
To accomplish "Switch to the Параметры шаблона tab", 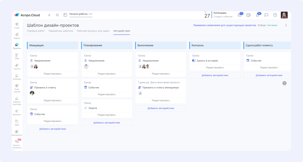I will (x=61, y=31).
